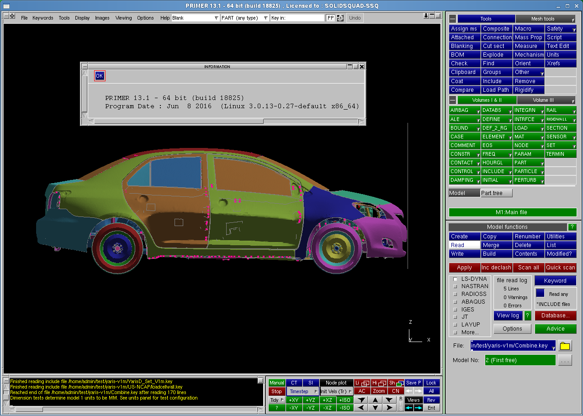Choose the IGES file format option
583x416 pixels.
tap(455, 310)
